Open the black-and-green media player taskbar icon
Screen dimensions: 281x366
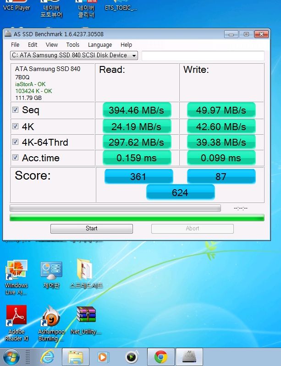click(132, 357)
